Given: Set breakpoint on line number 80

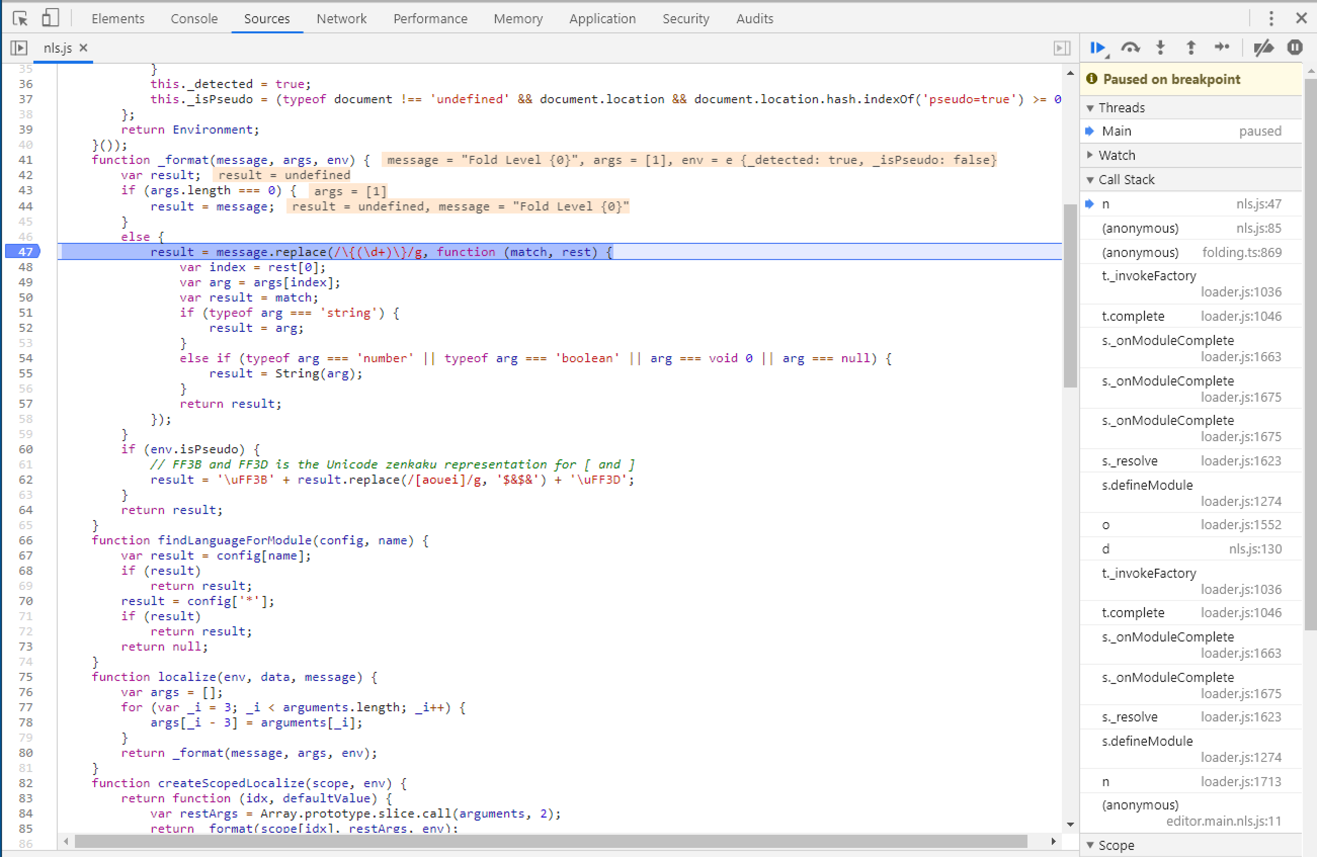Looking at the screenshot, I should point(25,753).
